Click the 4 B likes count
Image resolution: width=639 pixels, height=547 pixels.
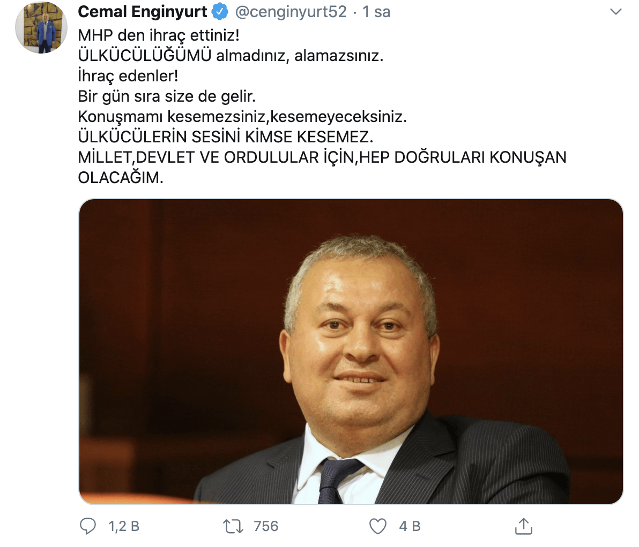[x=410, y=526]
